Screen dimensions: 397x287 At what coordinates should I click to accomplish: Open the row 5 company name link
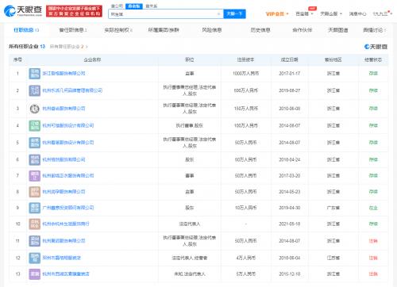coord(68,143)
